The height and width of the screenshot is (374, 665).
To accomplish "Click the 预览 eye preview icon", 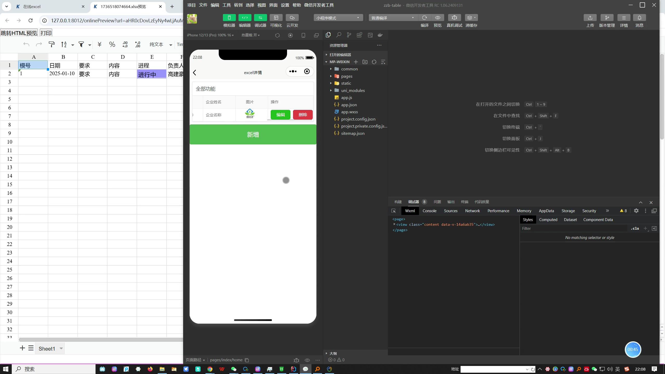I will (x=437, y=18).
